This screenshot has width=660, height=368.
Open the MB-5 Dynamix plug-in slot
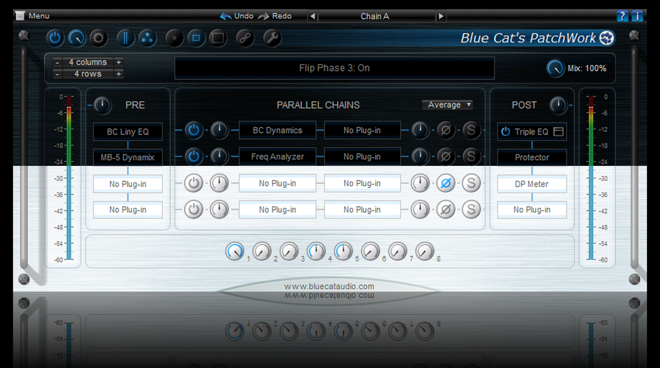pos(128,158)
